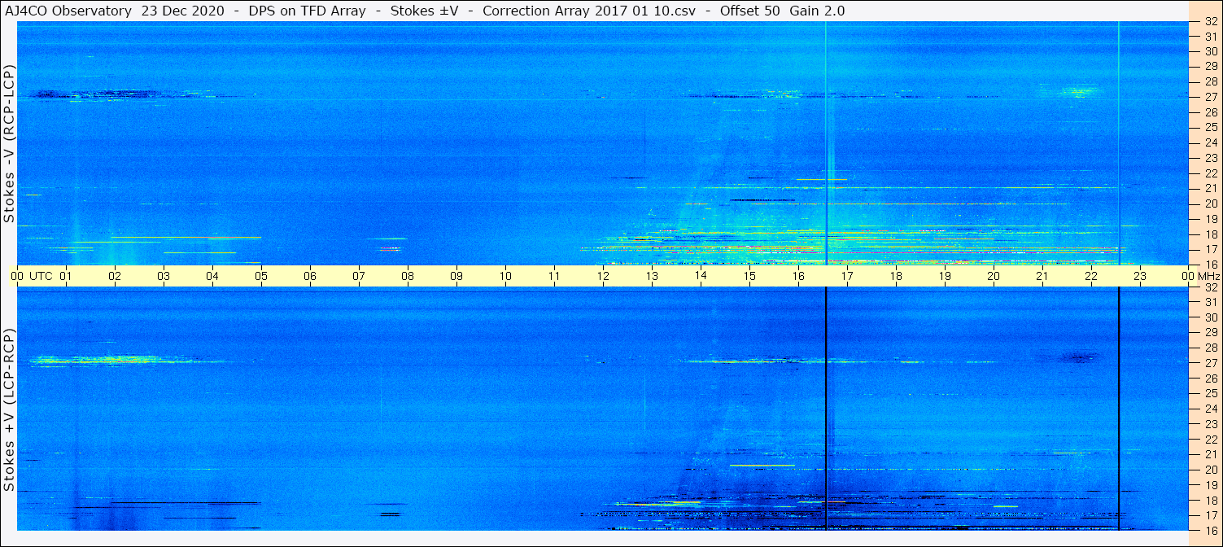Click the 04 hour tick on time axis
The height and width of the screenshot is (547, 1223).
point(212,276)
